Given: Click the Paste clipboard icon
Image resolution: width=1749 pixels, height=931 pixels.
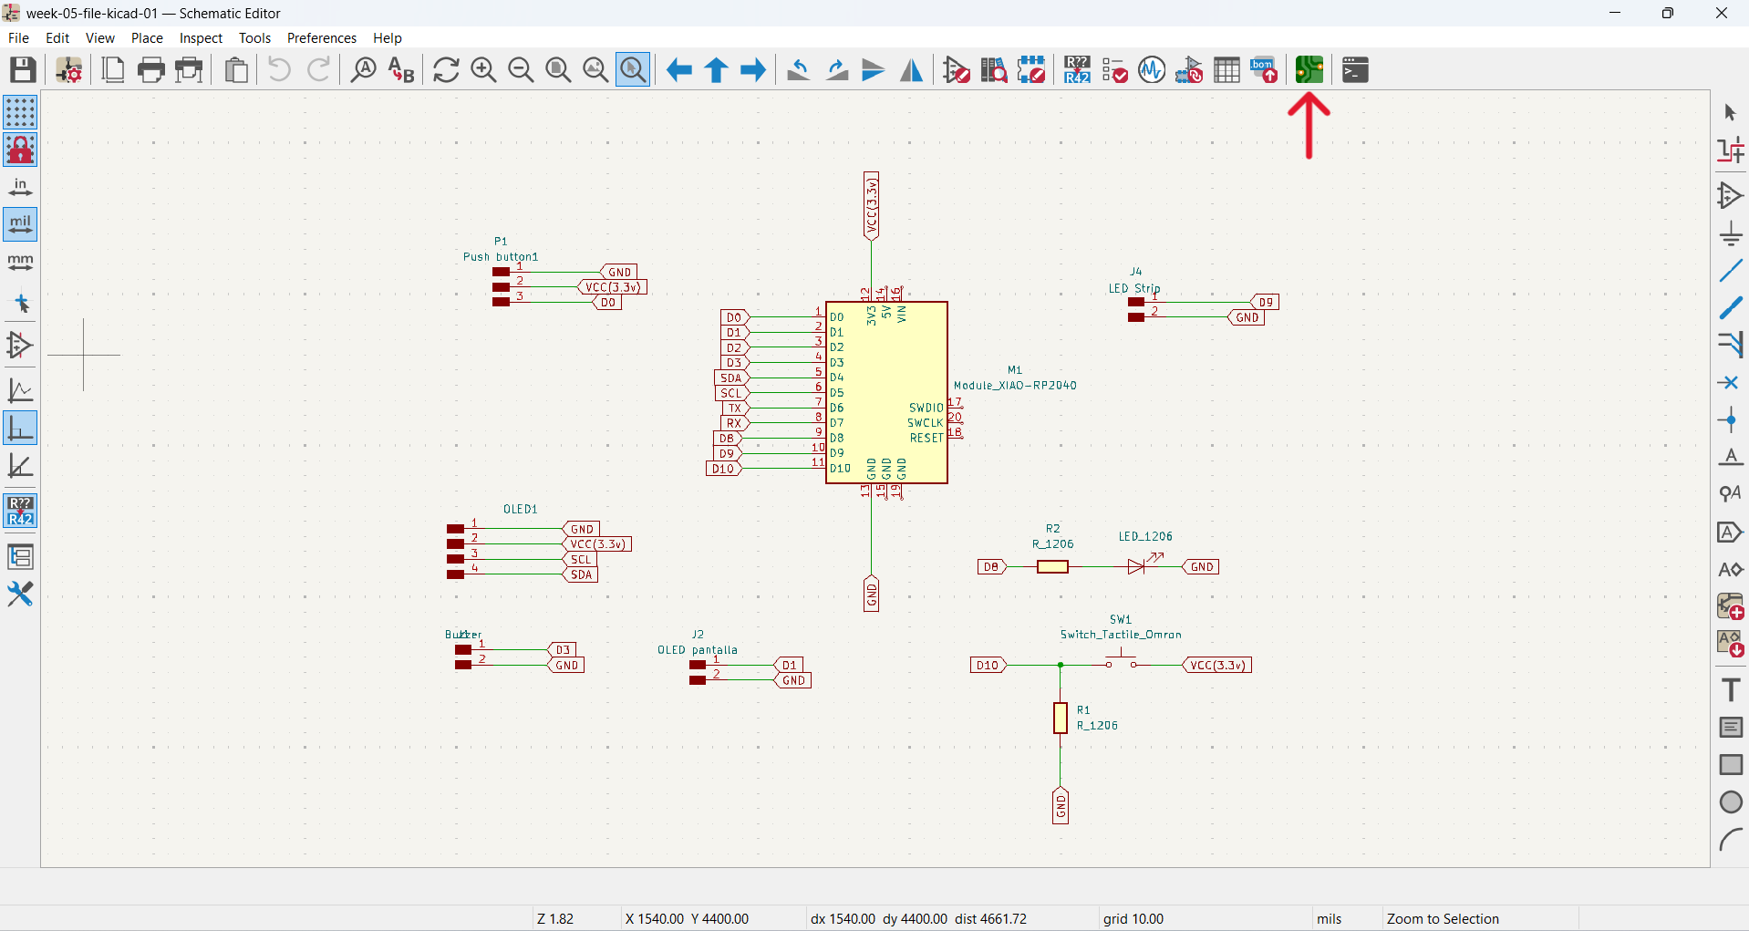Looking at the screenshot, I should (236, 69).
